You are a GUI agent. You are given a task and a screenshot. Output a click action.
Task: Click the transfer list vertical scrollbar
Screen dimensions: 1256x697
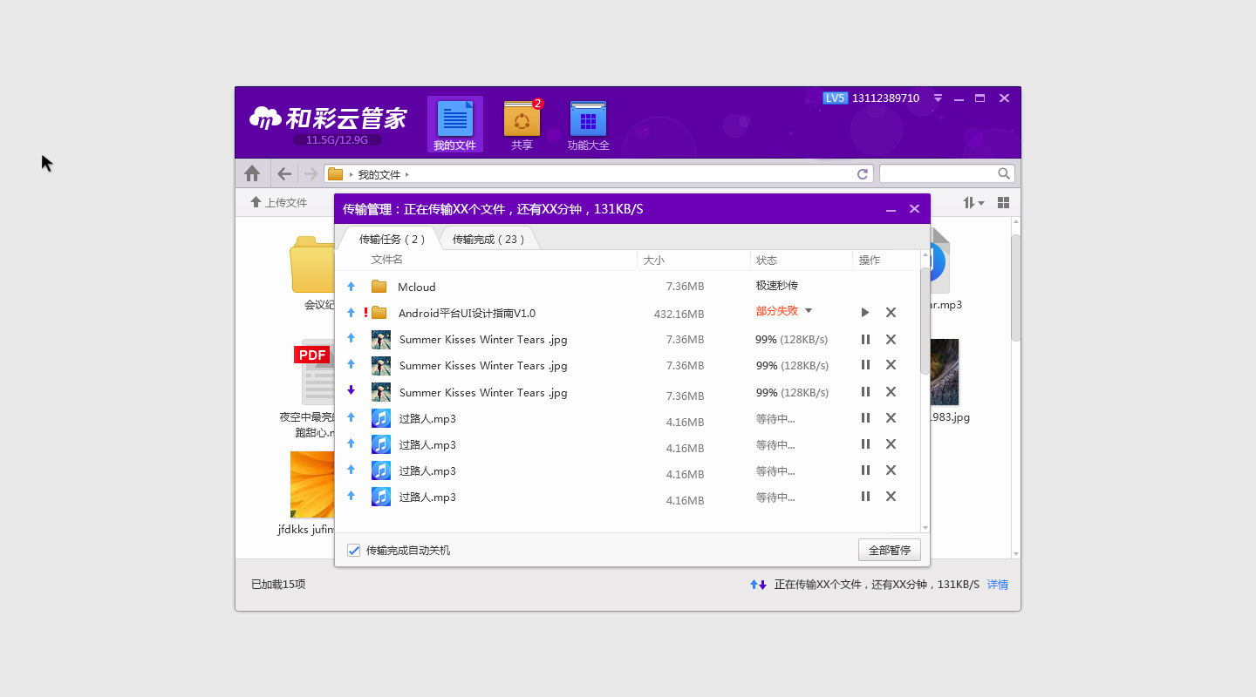925,322
